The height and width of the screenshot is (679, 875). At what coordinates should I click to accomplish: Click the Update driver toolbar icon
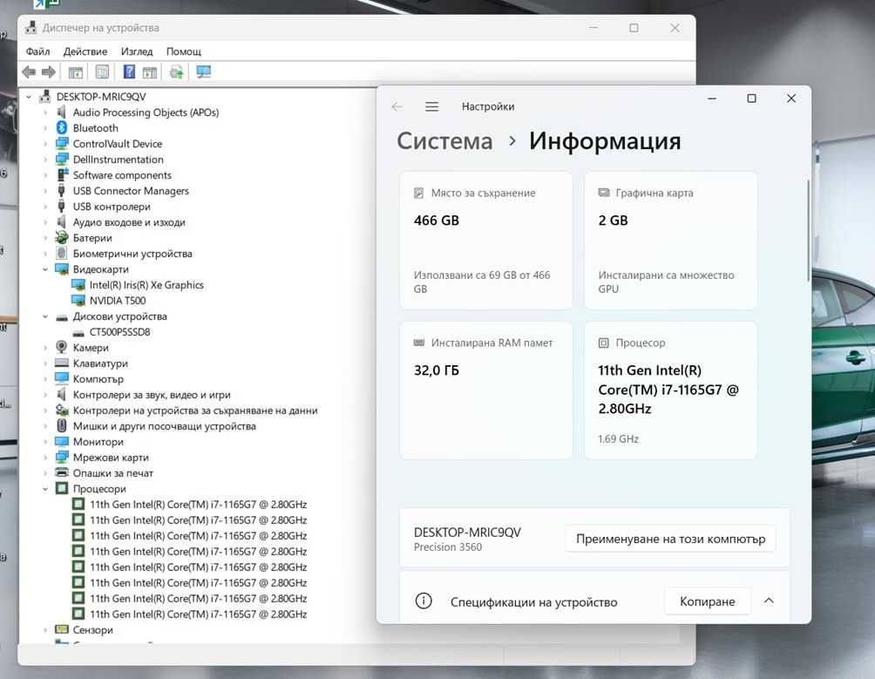[176, 72]
